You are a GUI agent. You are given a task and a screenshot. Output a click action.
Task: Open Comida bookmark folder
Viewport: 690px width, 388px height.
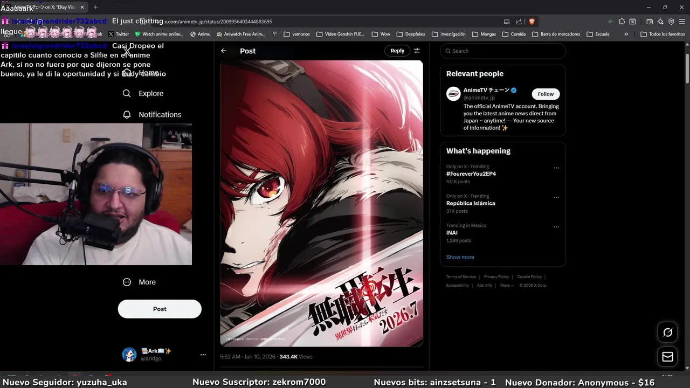(x=514, y=34)
